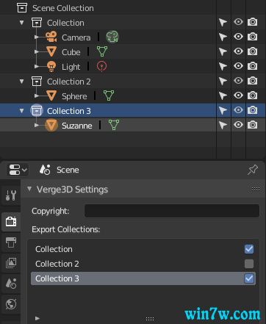The height and width of the screenshot is (324, 266).
Task: Expand the Suzanne object row
Action: point(37,125)
